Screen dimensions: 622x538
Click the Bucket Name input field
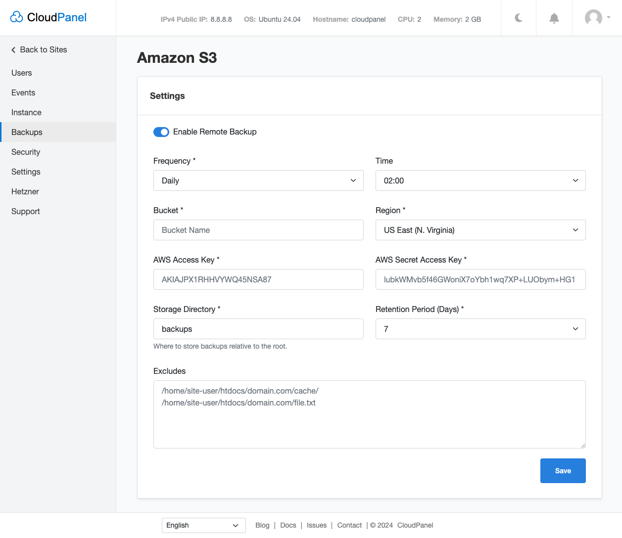[258, 230]
